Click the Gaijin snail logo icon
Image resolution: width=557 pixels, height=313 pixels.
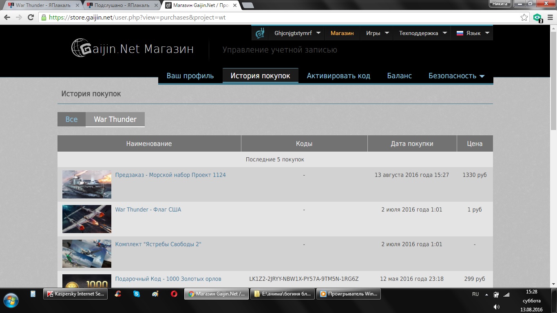pyautogui.click(x=260, y=33)
